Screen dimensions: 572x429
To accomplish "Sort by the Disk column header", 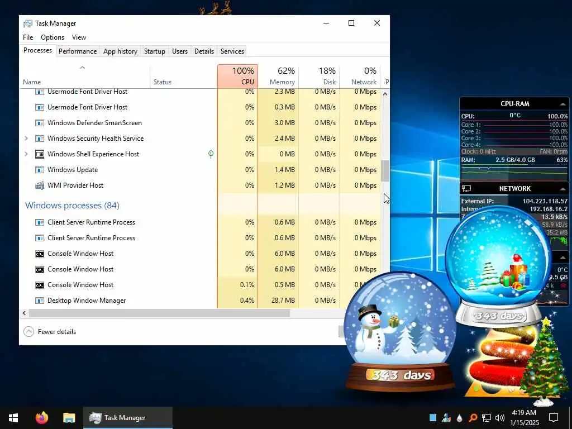I will (x=319, y=76).
